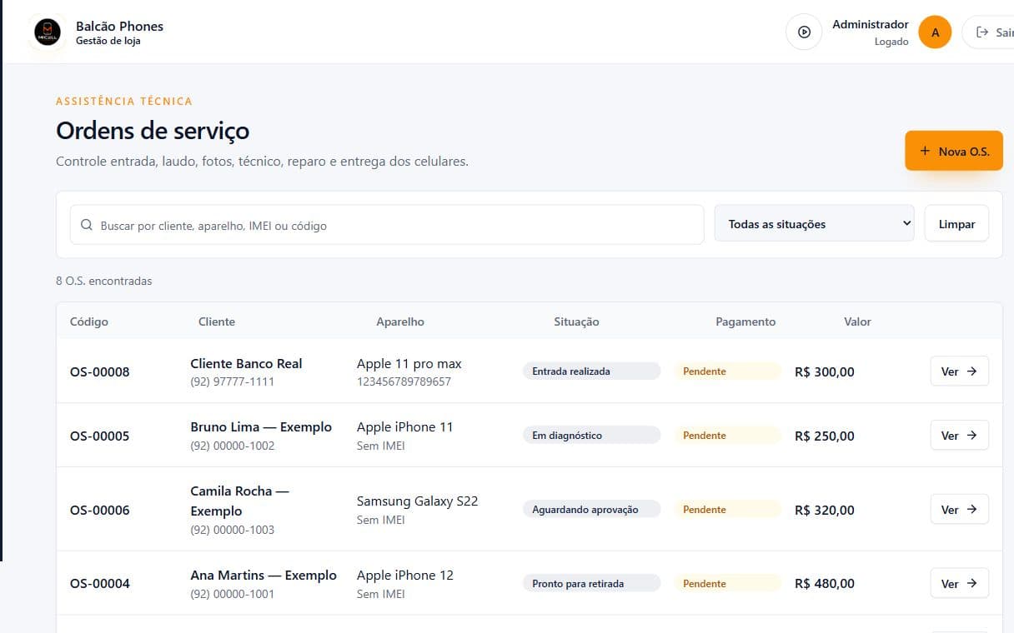Click the Ordens de serviço heading
The width and height of the screenshot is (1014, 633).
[153, 131]
